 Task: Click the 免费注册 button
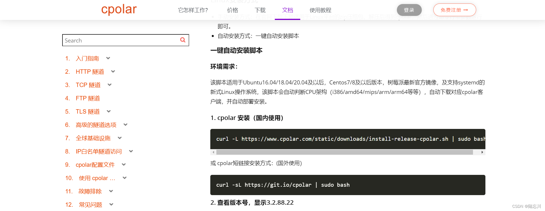pos(454,10)
